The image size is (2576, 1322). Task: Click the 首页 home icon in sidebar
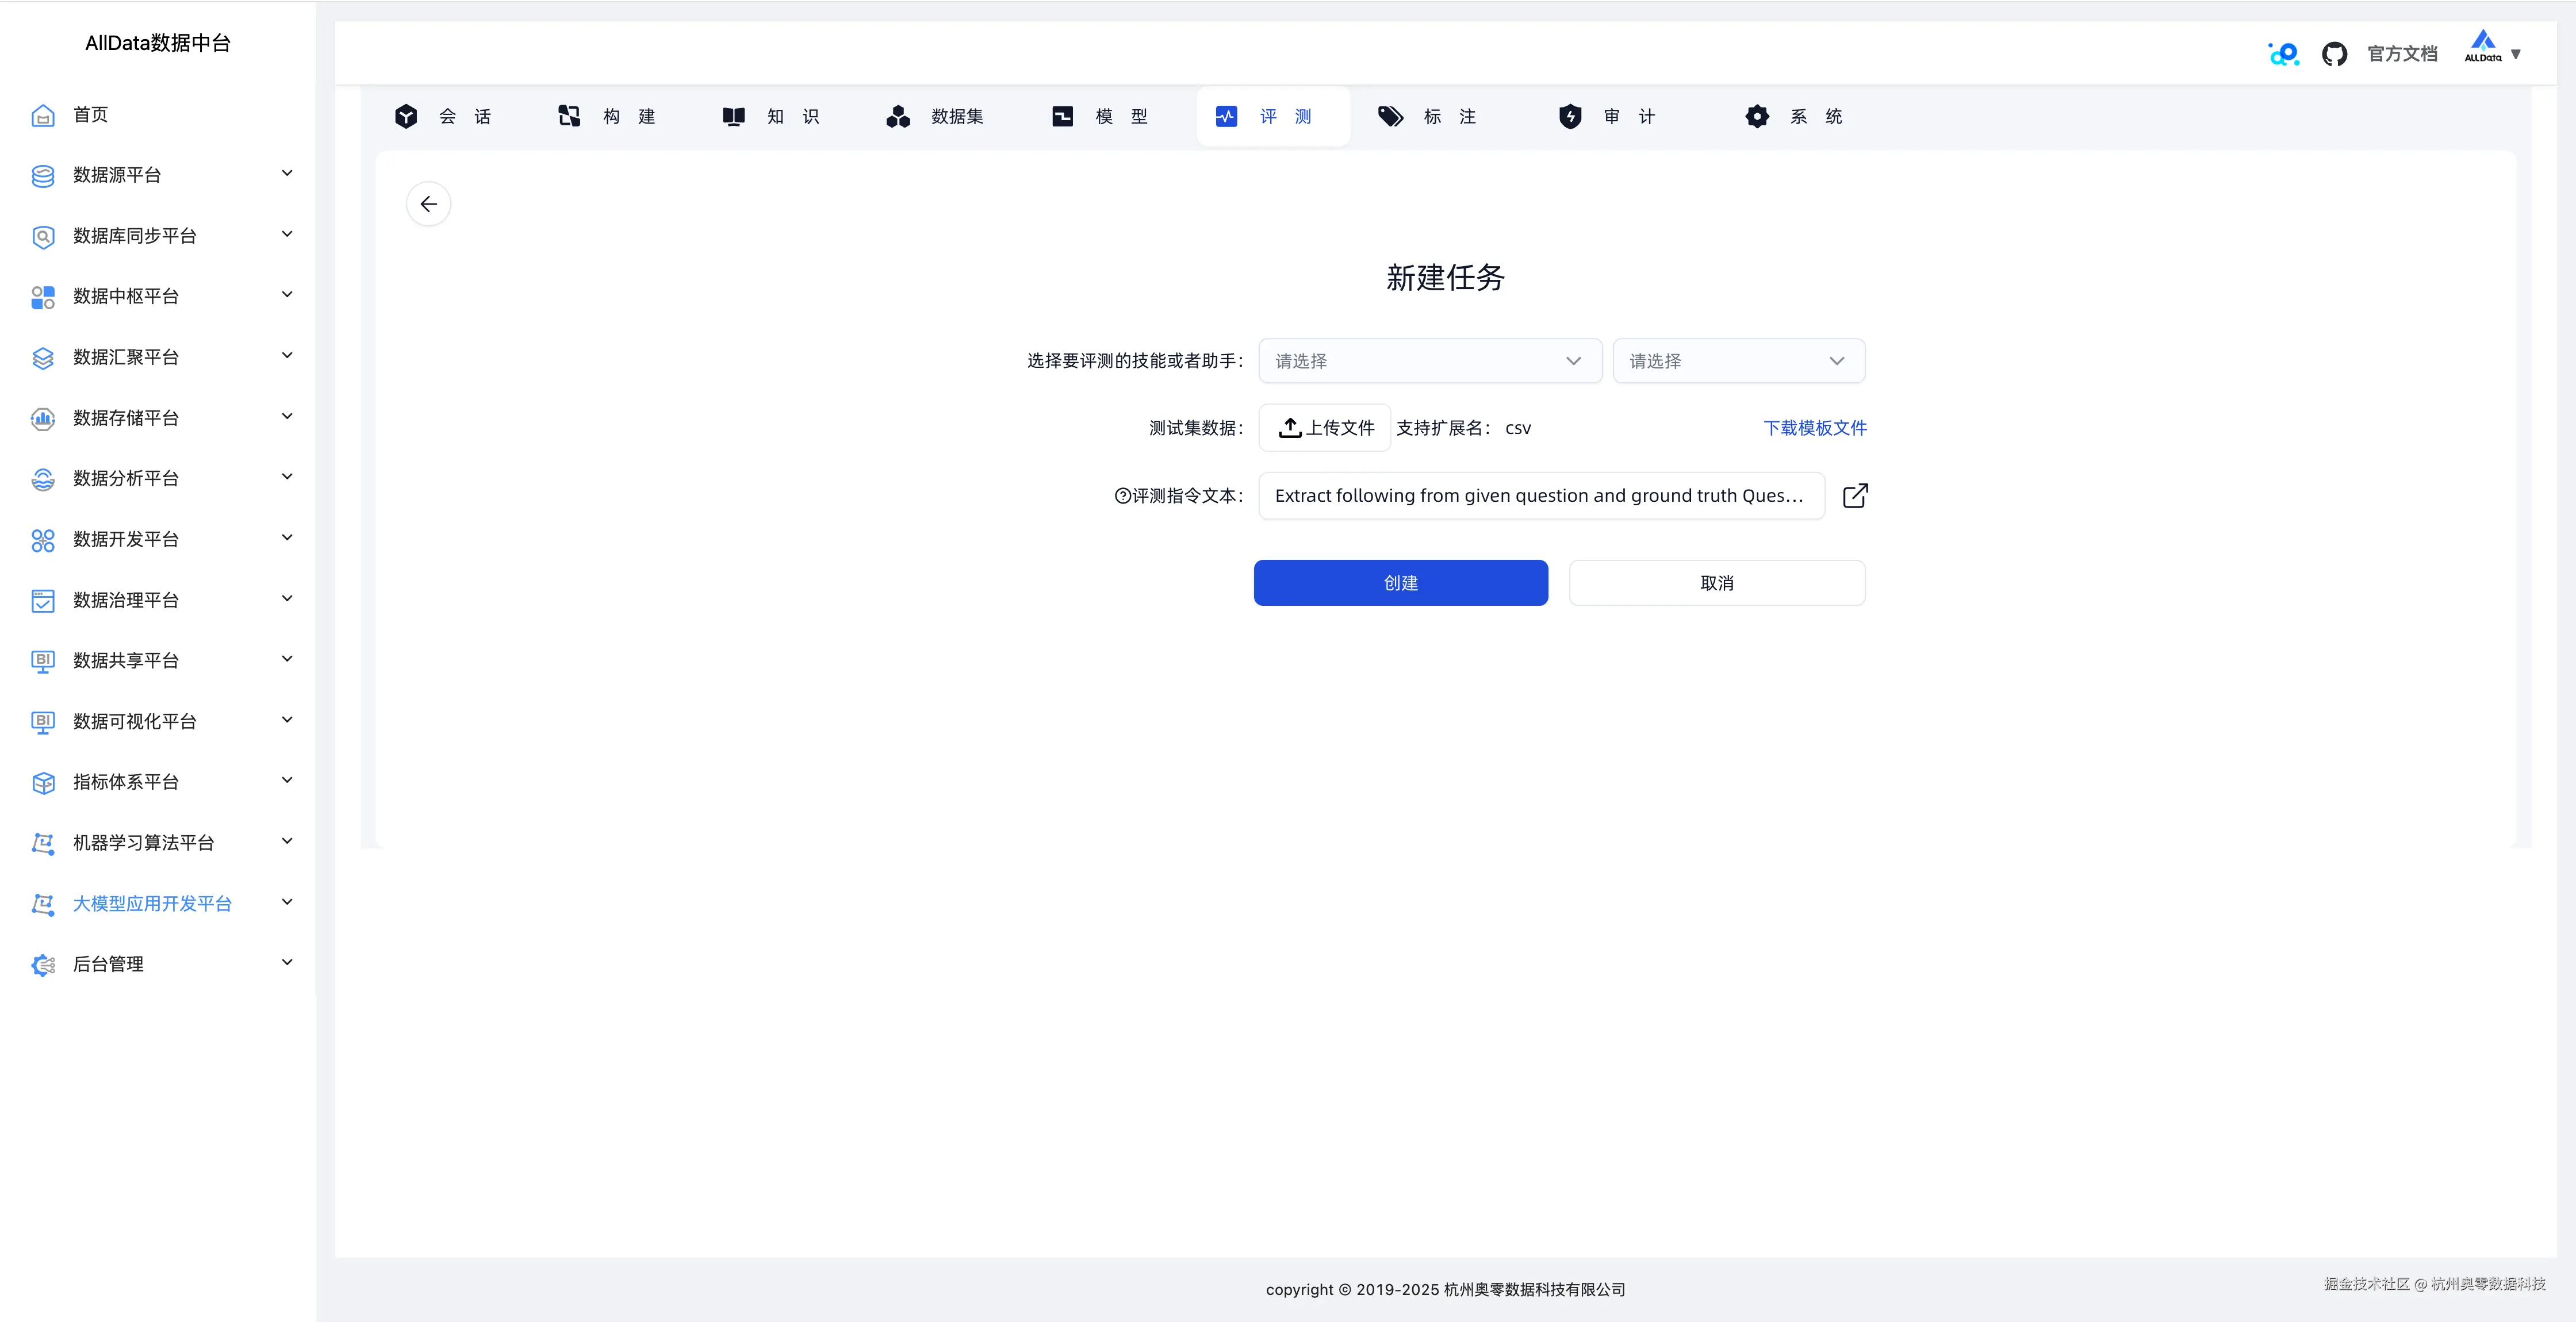pyautogui.click(x=43, y=115)
